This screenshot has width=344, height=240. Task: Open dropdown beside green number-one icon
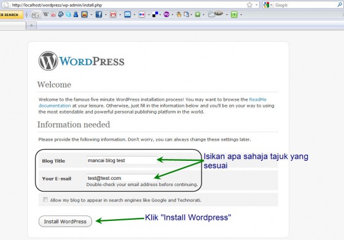(x=241, y=15)
